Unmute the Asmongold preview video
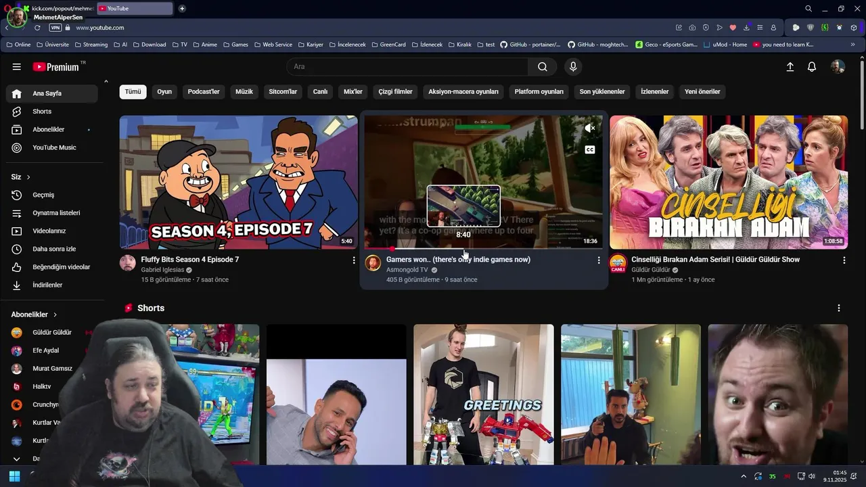 tap(590, 128)
